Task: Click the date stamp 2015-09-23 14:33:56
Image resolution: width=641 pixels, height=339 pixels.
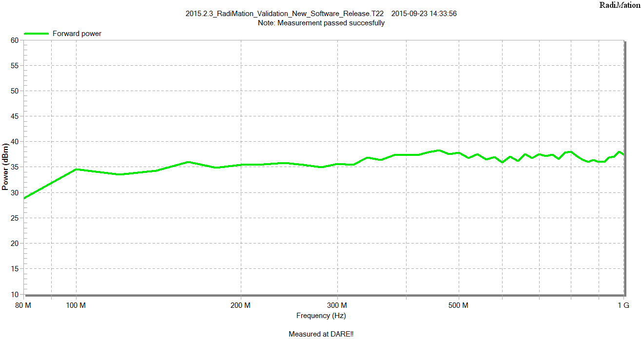Action: [424, 14]
